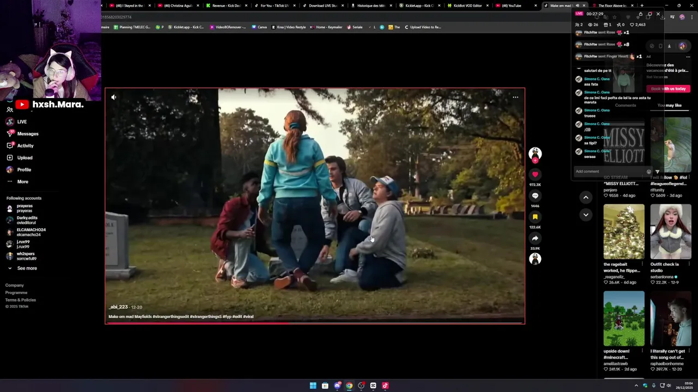
Task: Click Book with us today ad button
Action: point(669,89)
